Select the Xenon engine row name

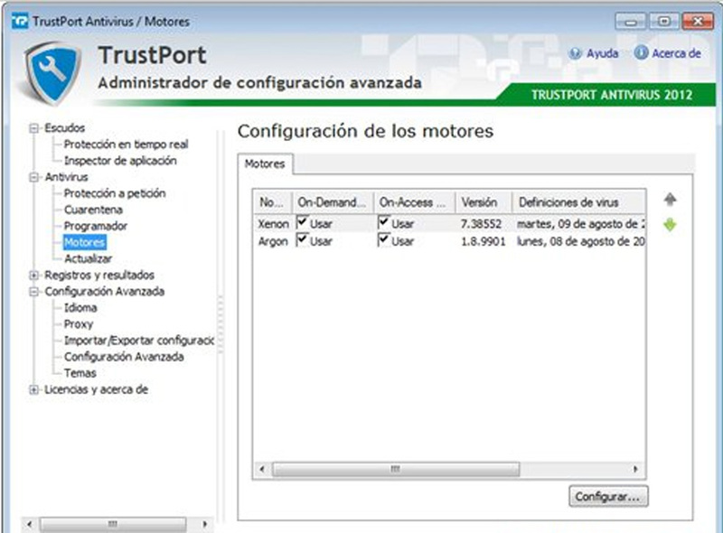[x=274, y=224]
